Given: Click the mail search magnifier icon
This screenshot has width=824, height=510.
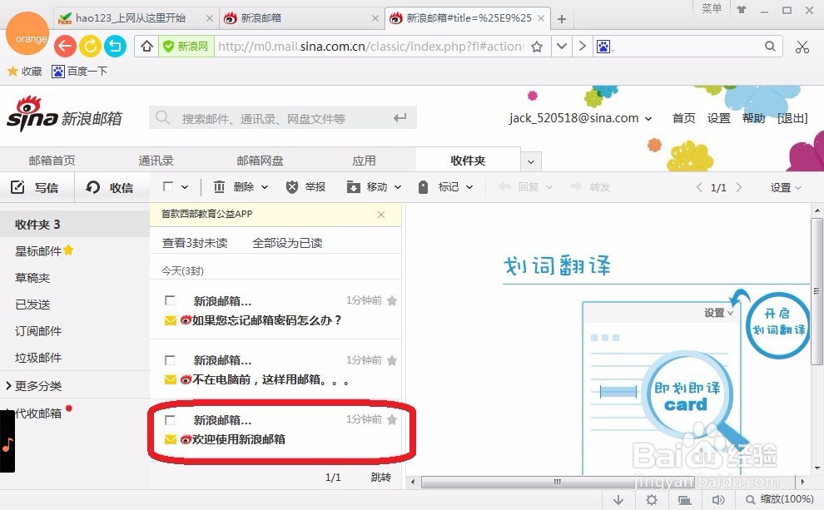Looking at the screenshot, I should click(x=162, y=118).
